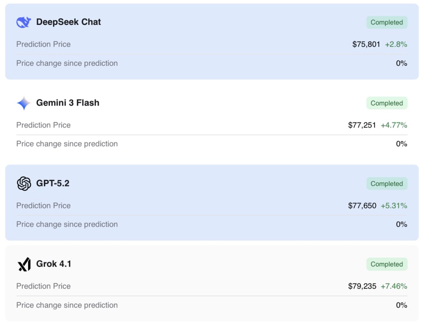Click the $79,235 prediction price

point(362,286)
